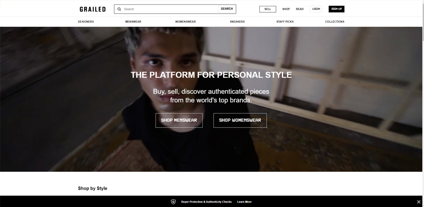Click Learn More in bottom banner

244,202
